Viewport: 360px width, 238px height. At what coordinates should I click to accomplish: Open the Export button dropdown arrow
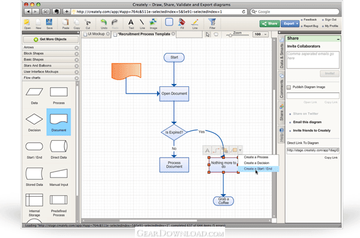(x=297, y=23)
